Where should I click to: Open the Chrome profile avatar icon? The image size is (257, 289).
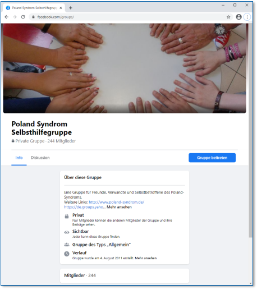click(x=238, y=17)
